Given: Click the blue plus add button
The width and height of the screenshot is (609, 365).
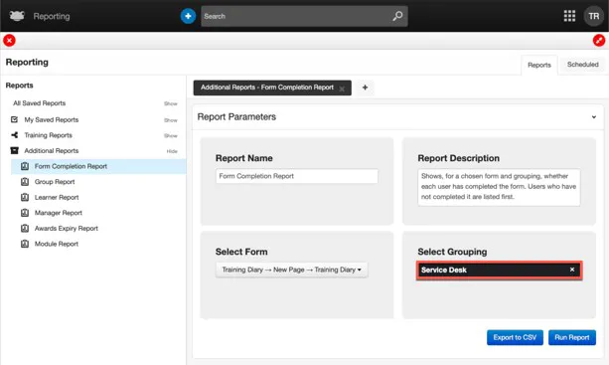Looking at the screenshot, I should pyautogui.click(x=188, y=16).
